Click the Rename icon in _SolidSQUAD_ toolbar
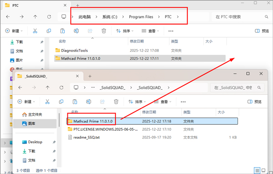The image size is (273, 174). tap(89, 102)
